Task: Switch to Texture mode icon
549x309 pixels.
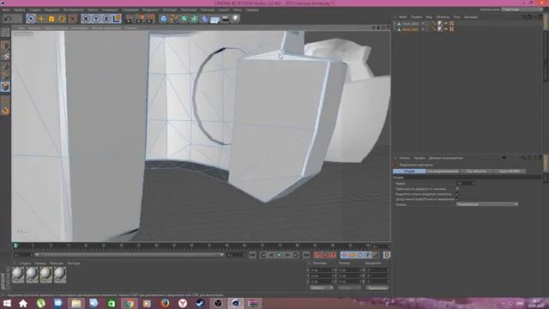Action: pos(5,56)
